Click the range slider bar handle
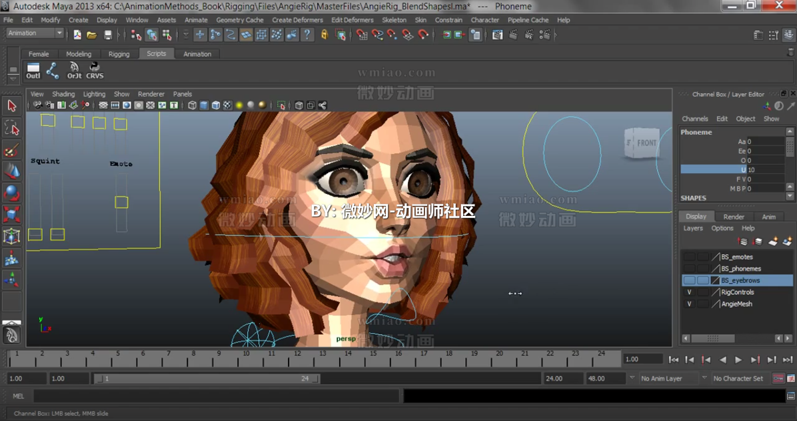The image size is (797, 421). tap(207, 378)
